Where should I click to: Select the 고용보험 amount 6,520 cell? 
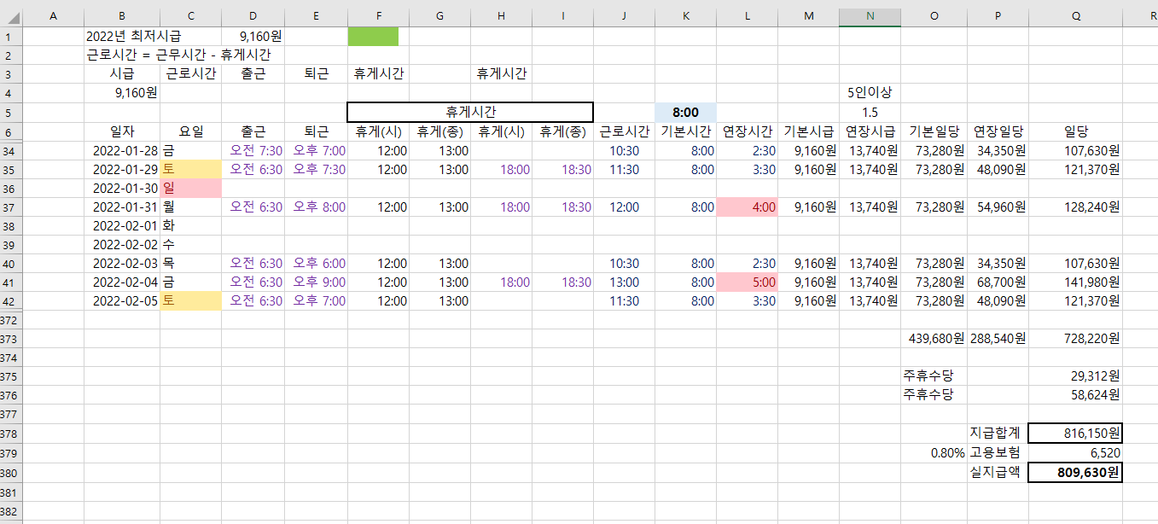click(1075, 453)
